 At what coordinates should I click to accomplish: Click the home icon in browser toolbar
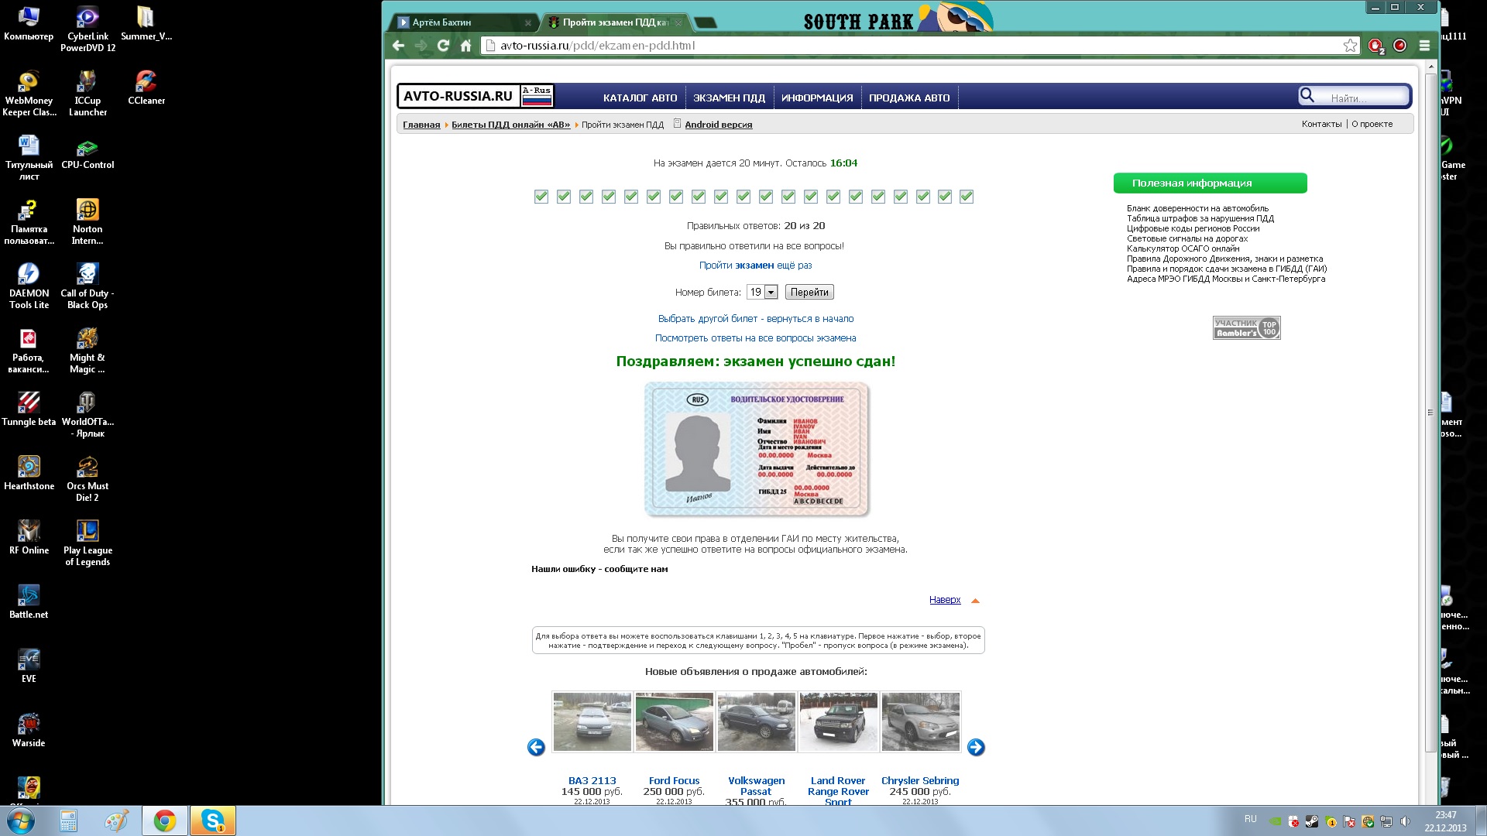465,46
